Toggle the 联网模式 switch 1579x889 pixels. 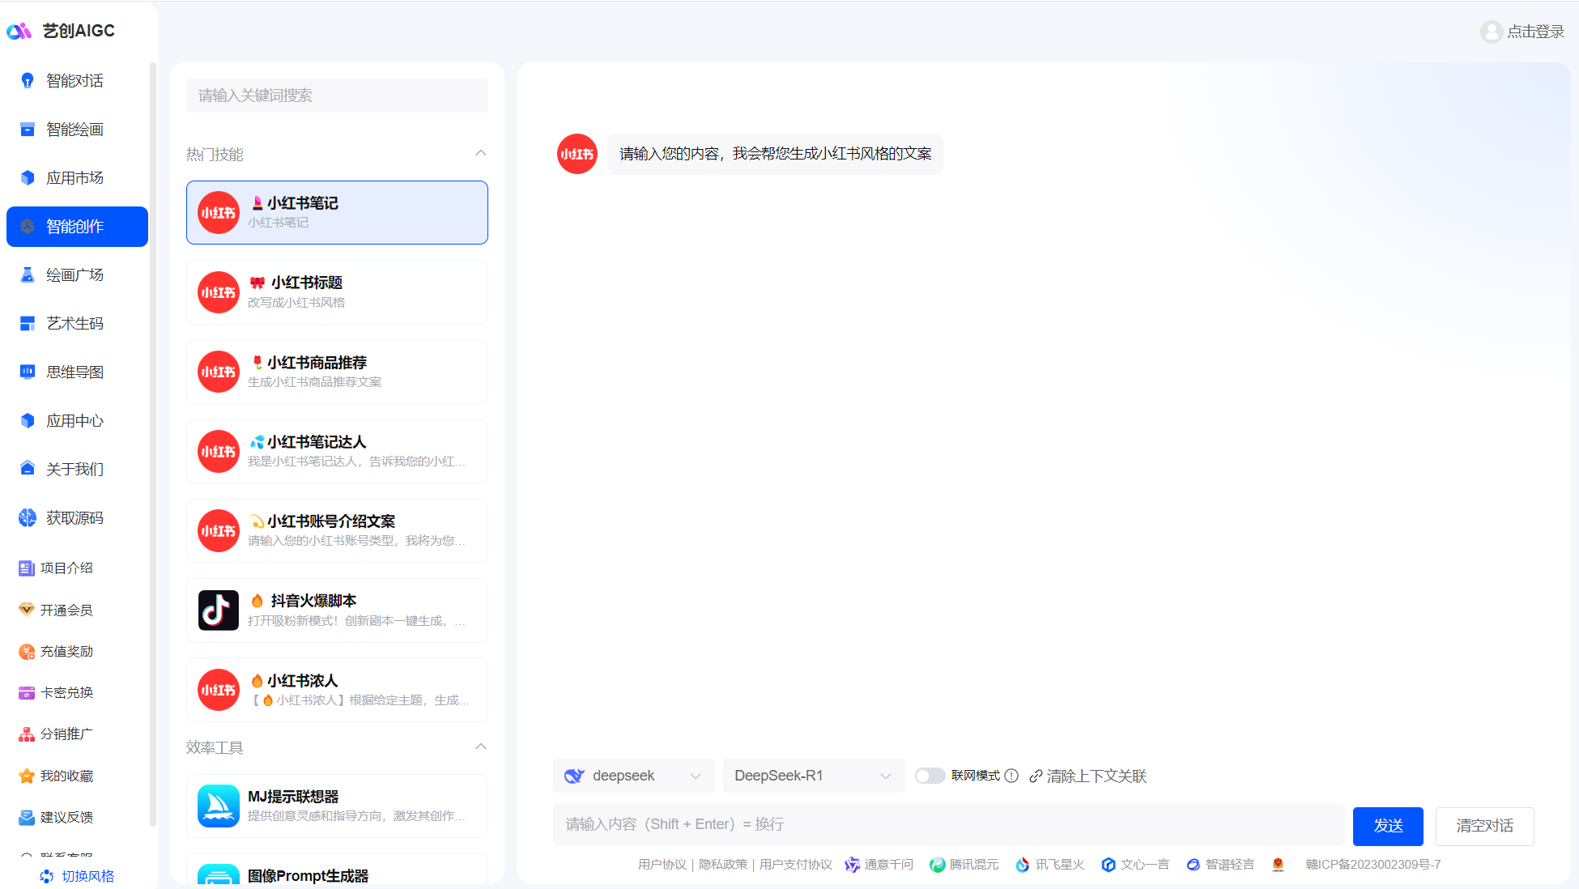tap(930, 776)
